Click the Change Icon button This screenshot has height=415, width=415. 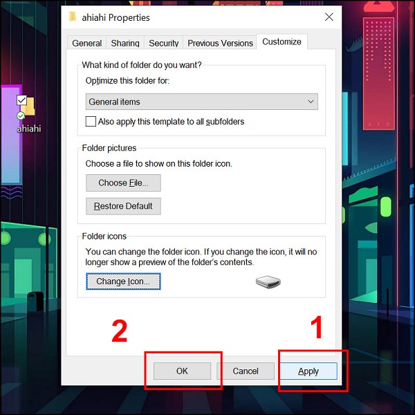123,282
